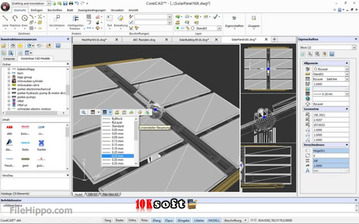Viewport: 359px width, 224px height.
Task: Open the 0.25 mm line weight dropdown in Eigenschaften
Action: click(x=347, y=94)
